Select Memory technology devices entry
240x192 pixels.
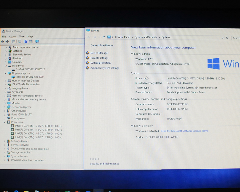tap(27, 96)
